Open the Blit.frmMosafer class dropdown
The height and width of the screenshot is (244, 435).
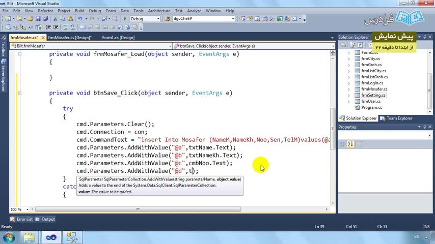(170, 46)
